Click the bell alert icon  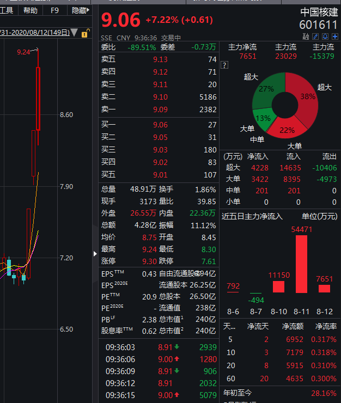tap(325, 36)
